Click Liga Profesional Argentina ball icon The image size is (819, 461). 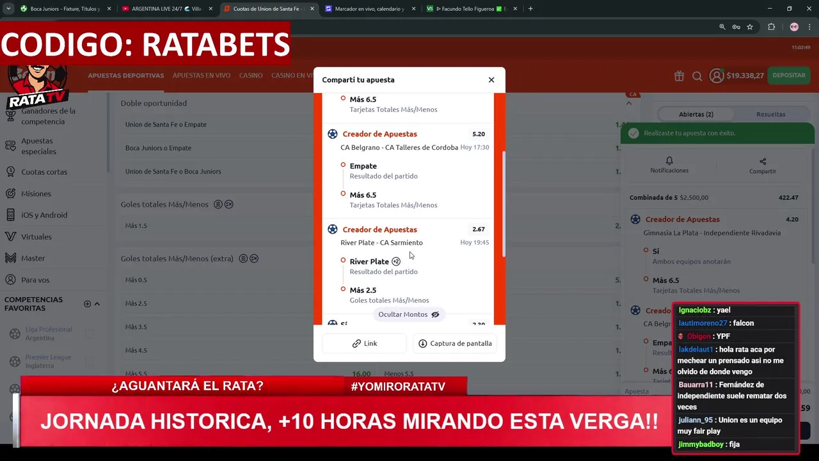pos(15,334)
